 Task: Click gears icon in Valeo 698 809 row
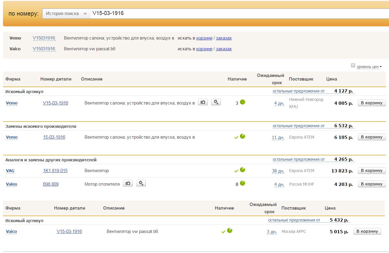[x=141, y=183]
